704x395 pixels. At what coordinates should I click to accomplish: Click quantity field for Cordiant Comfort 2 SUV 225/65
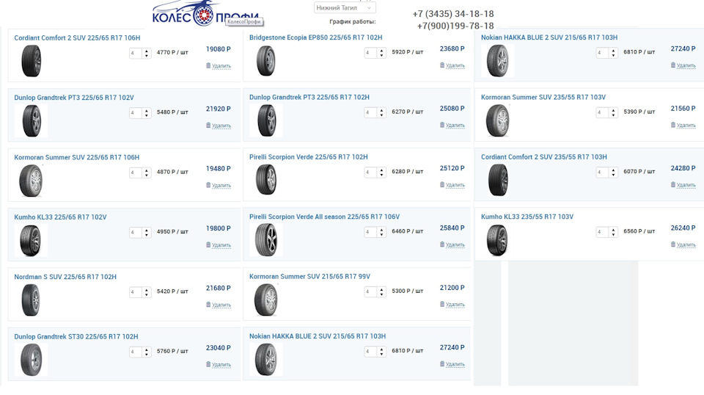[x=135, y=53]
